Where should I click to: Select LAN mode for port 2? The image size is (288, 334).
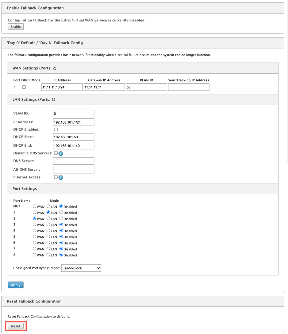click(x=48, y=218)
